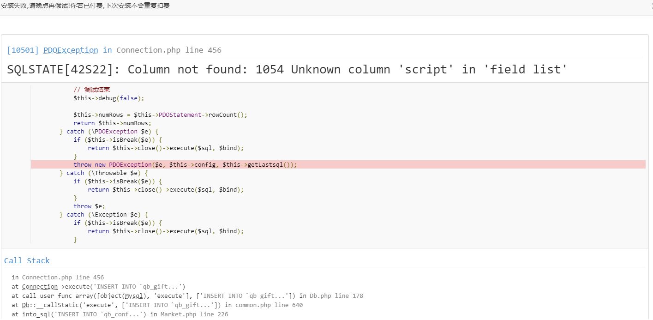
Task: Click the common.php line 640 reference
Action: [x=269, y=305]
